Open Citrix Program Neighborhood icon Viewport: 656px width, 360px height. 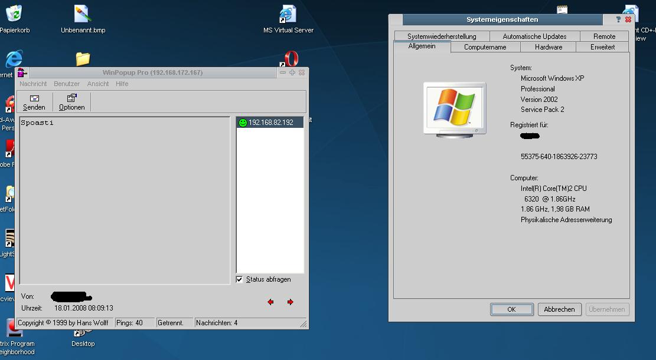(16, 338)
